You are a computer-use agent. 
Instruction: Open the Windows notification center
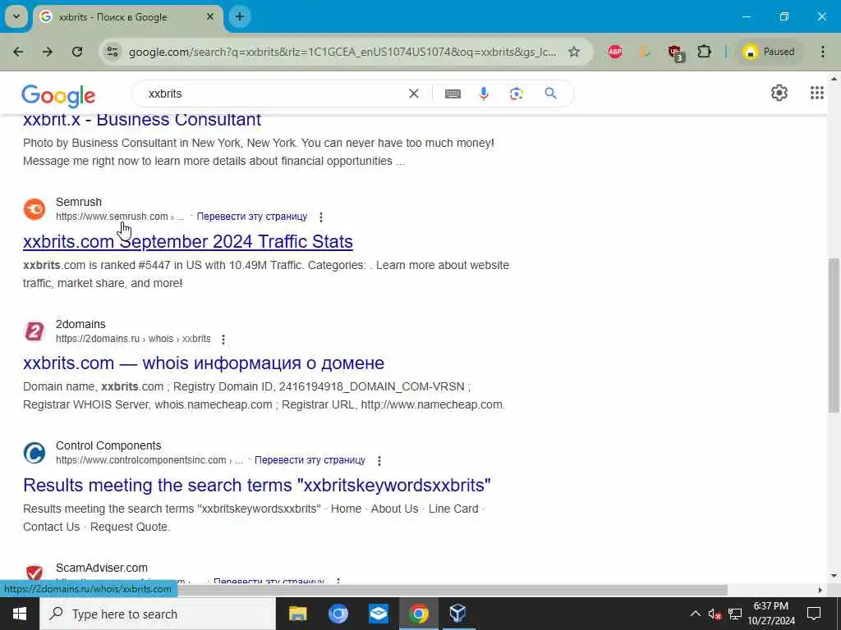(814, 614)
